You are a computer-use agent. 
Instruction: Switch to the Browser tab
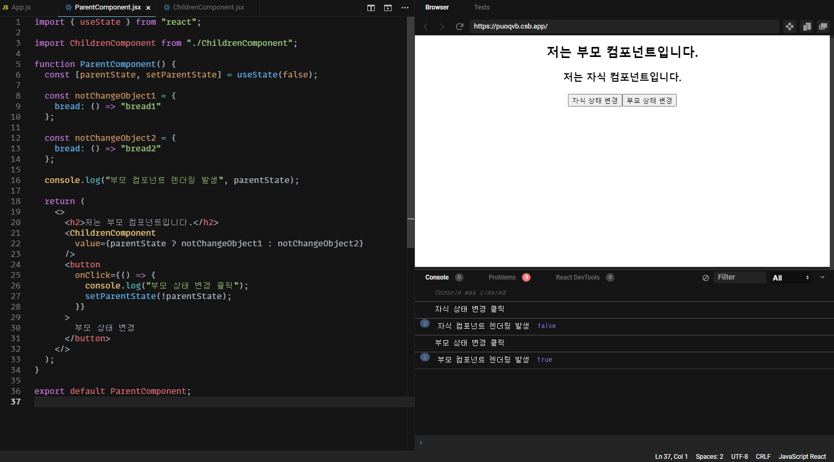pyautogui.click(x=437, y=7)
